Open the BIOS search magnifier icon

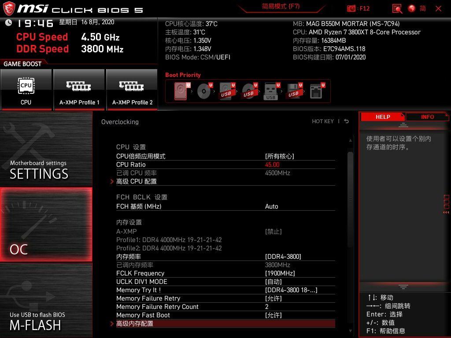coord(397,9)
